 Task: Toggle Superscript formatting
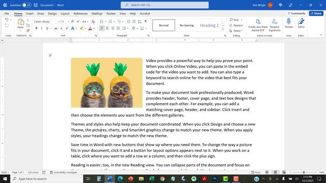tap(67, 28)
